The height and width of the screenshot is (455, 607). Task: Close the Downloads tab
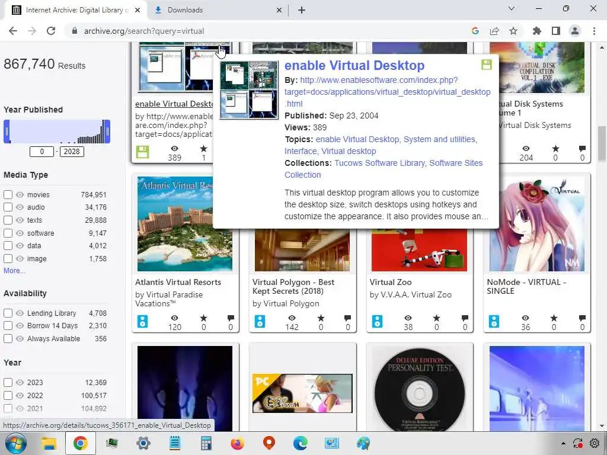279,10
